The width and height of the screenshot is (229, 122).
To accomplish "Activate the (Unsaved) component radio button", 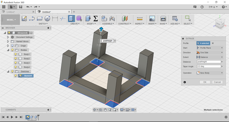I will (31, 33).
